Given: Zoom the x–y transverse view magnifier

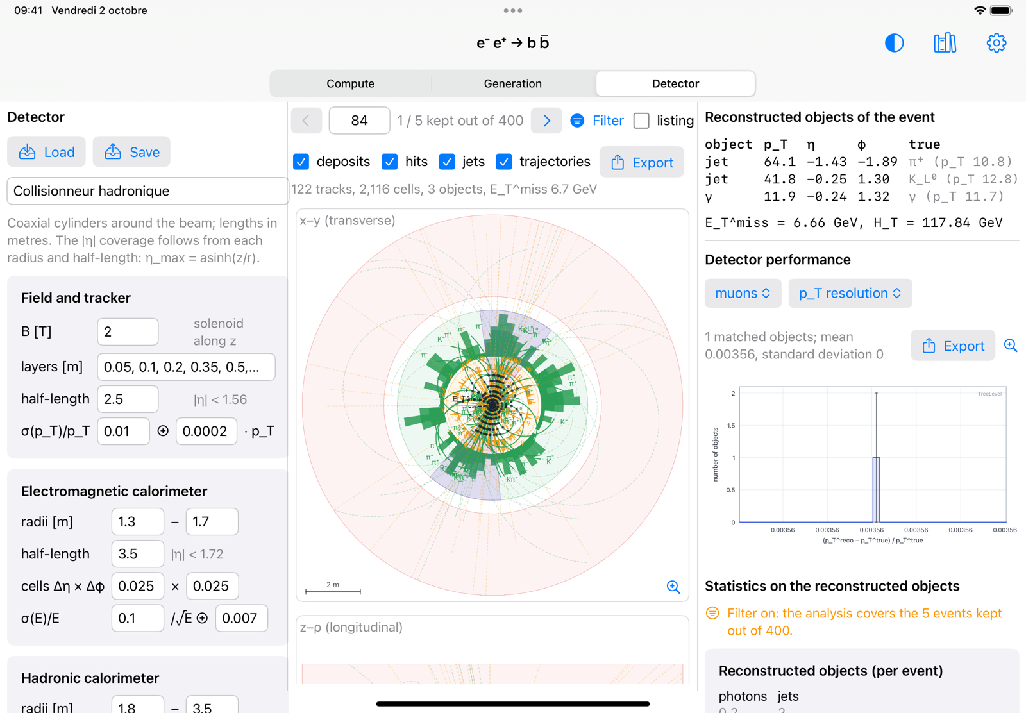Looking at the screenshot, I should click(x=673, y=587).
